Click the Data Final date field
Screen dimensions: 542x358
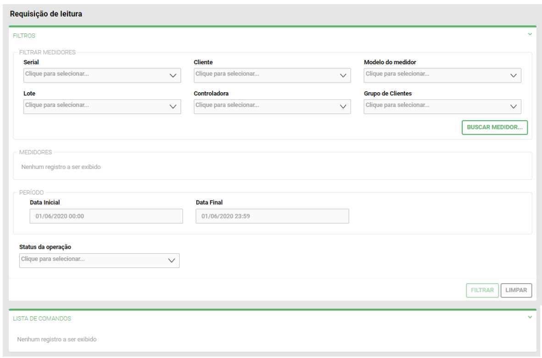pyautogui.click(x=272, y=216)
